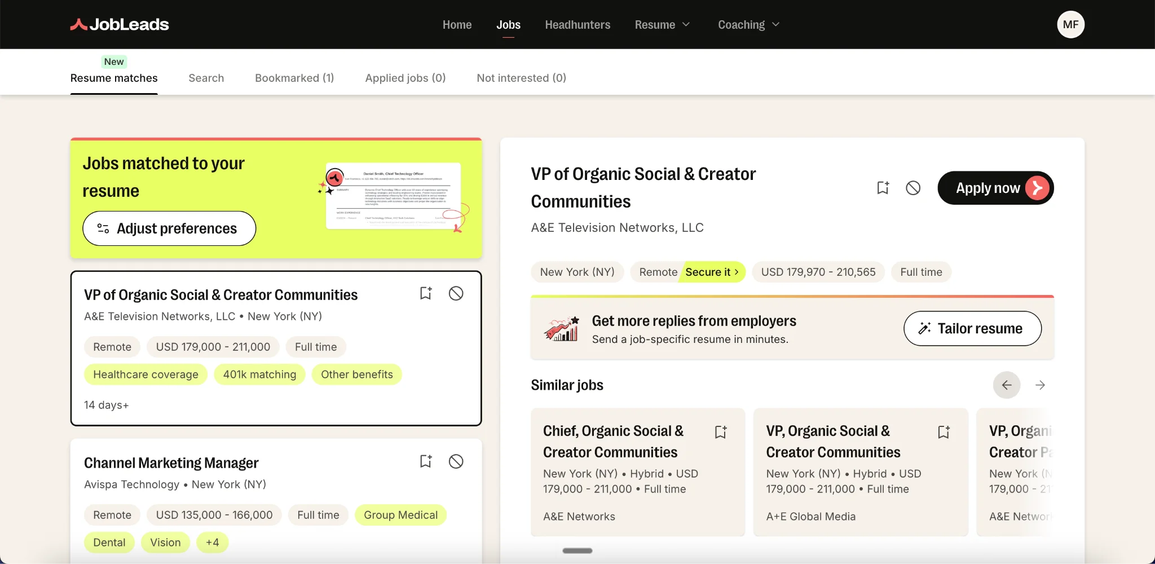Image resolution: width=1155 pixels, height=564 pixels.
Task: Mark detail panel job as not interested
Action: 913,188
